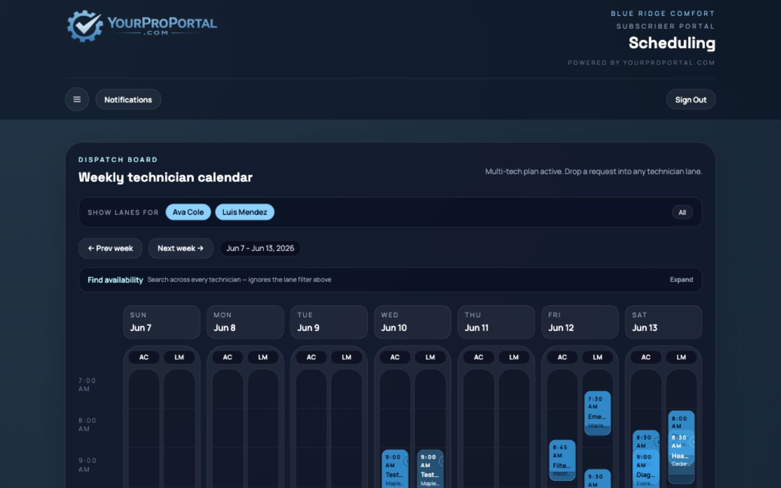Select the Mon Jun 8 day header
Image resolution: width=781 pixels, height=488 pixels.
coord(245,322)
